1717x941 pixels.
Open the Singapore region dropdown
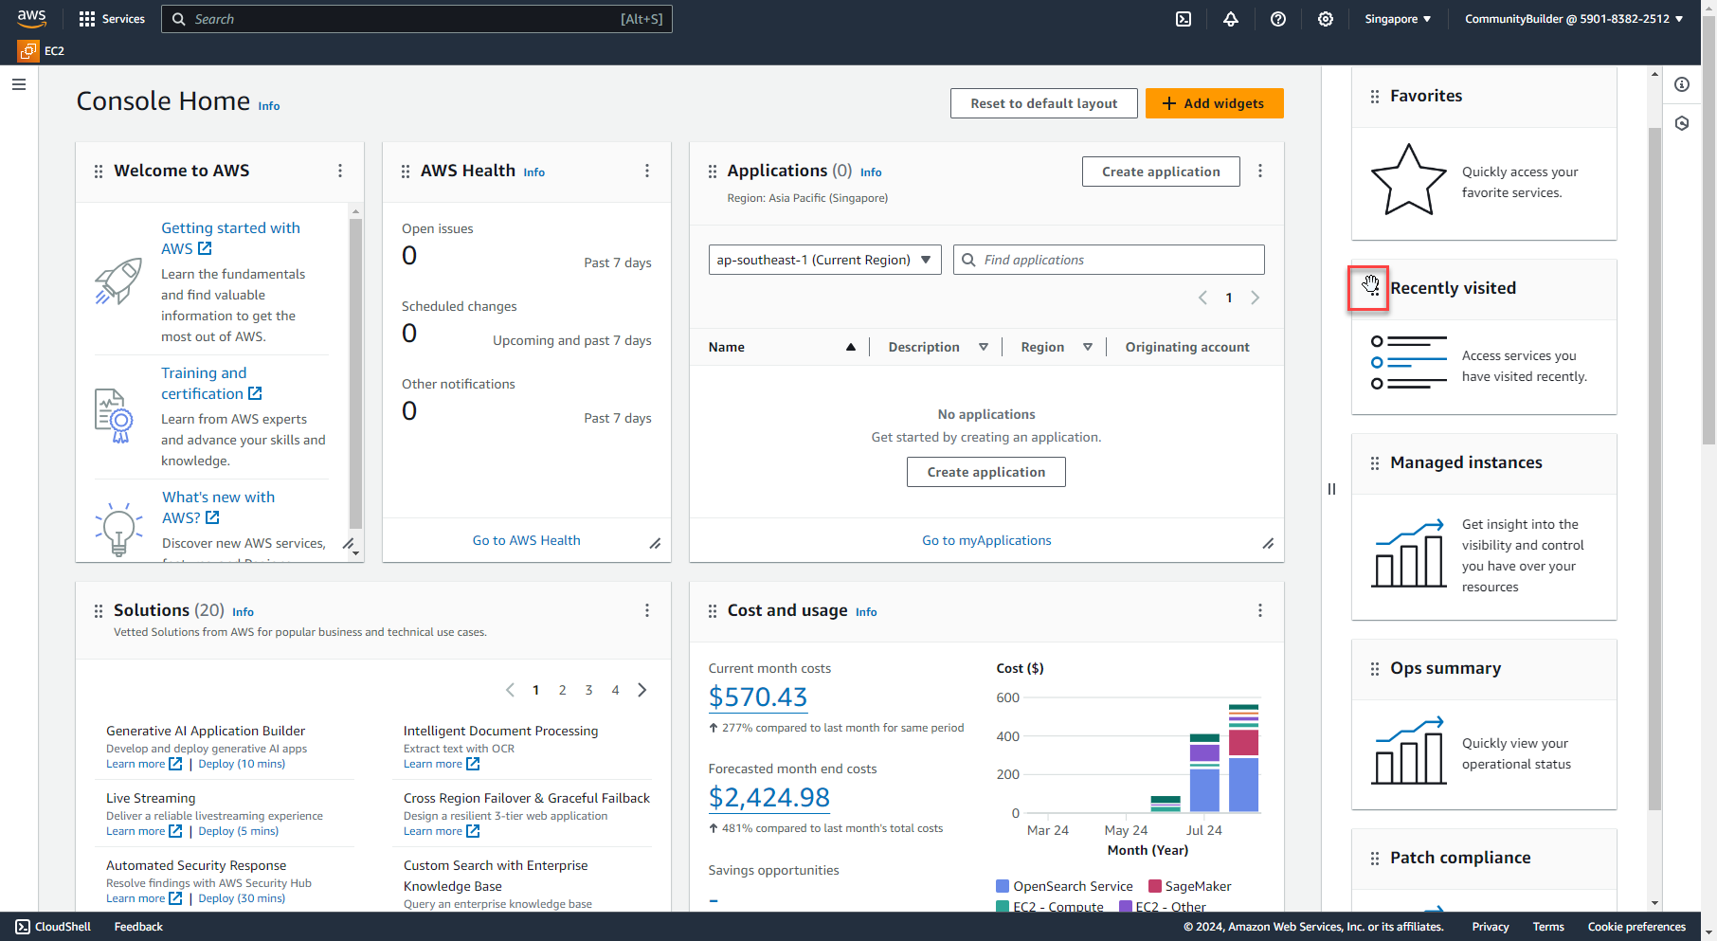click(x=1397, y=18)
